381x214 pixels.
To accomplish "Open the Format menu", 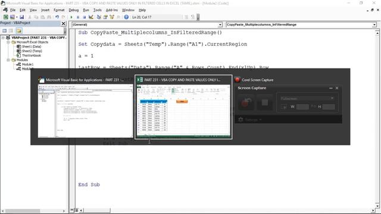I will tap(59, 10).
